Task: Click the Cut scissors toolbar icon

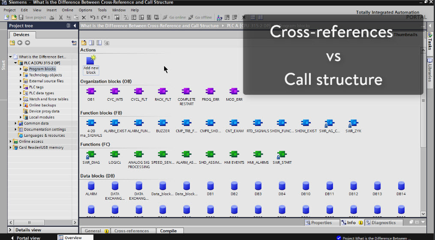Action: (x=61, y=17)
